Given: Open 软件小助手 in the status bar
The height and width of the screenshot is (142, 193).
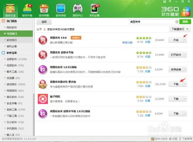Looking at the screenshot, I should [159, 139].
